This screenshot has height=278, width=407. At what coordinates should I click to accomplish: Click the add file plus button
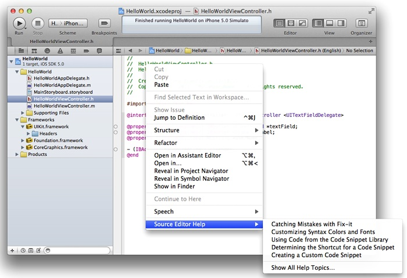12,251
